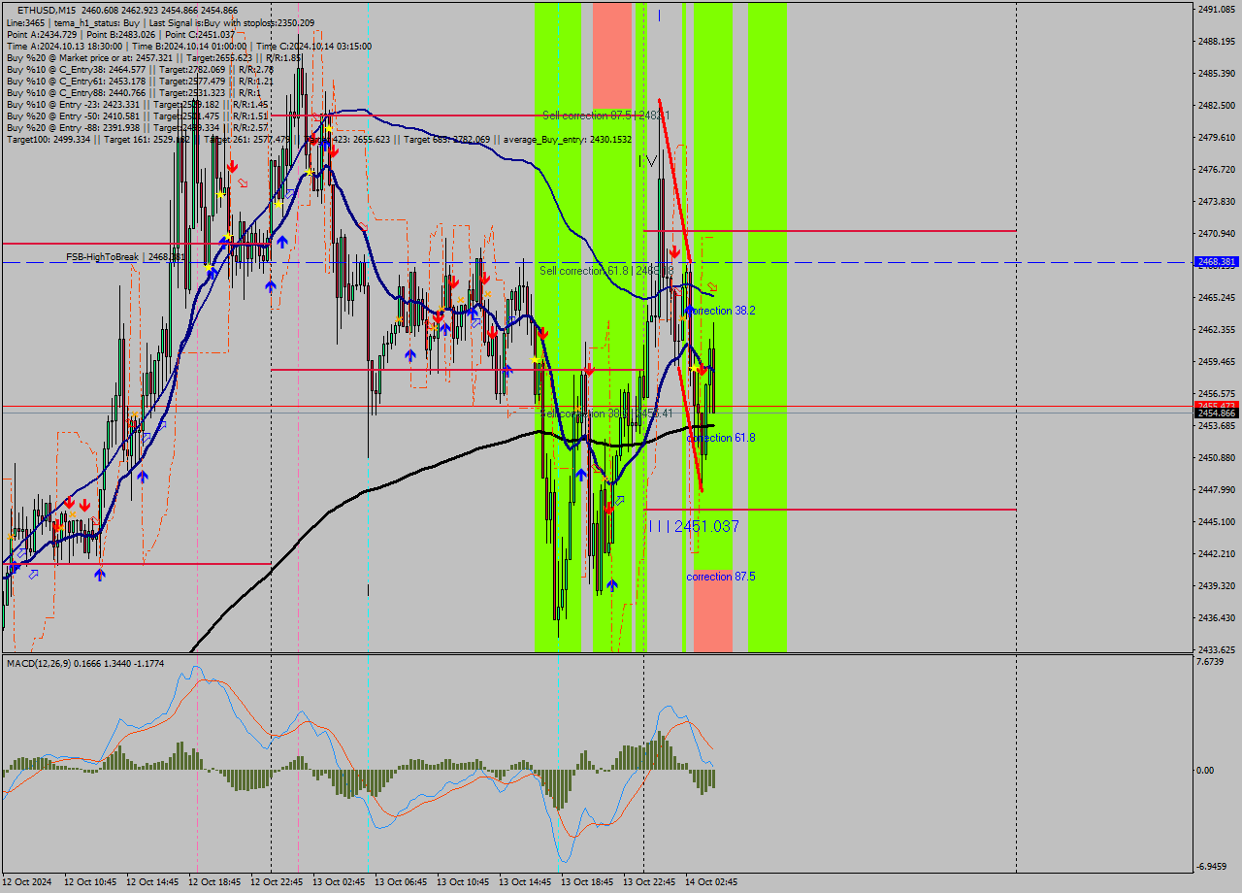Select the '12 Oct 18:45' time label
The width and height of the screenshot is (1242, 893).
[x=214, y=882]
